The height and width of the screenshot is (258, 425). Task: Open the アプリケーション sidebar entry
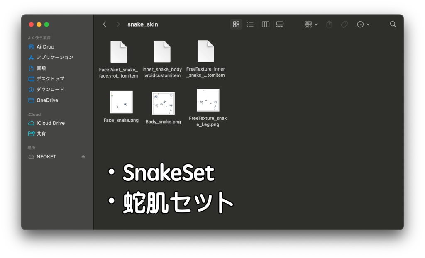click(x=53, y=57)
